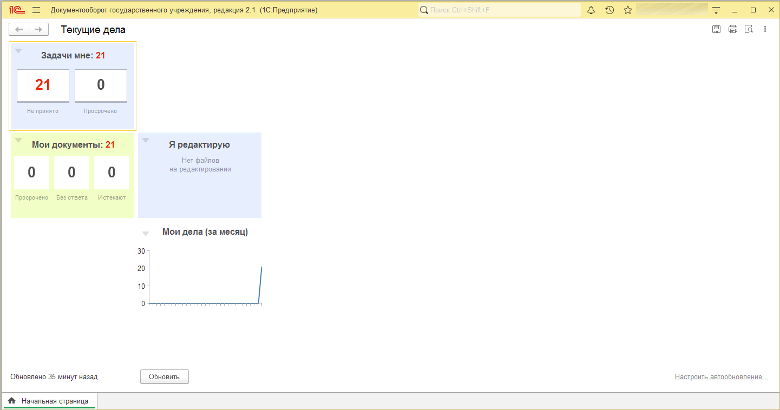Expand the "Я редактирую" widget triangle menu
780x410 pixels.
[x=146, y=141]
